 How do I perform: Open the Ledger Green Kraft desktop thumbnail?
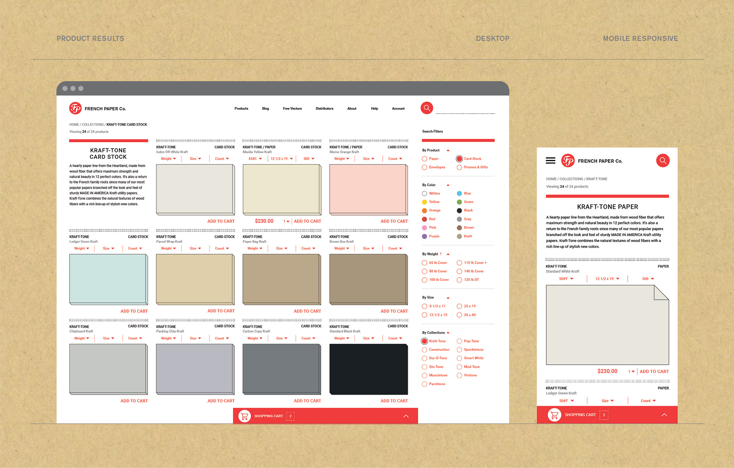109,279
